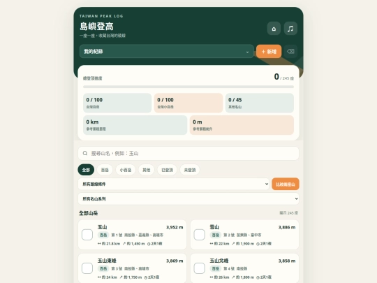The image size is (377, 283).
Task: Focus the mountain name search field
Action: click(188, 153)
